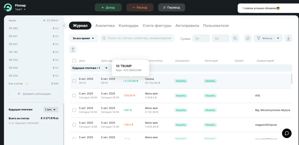Click the green Доход button
Screen dimensions: 299x145
point(108,7)
